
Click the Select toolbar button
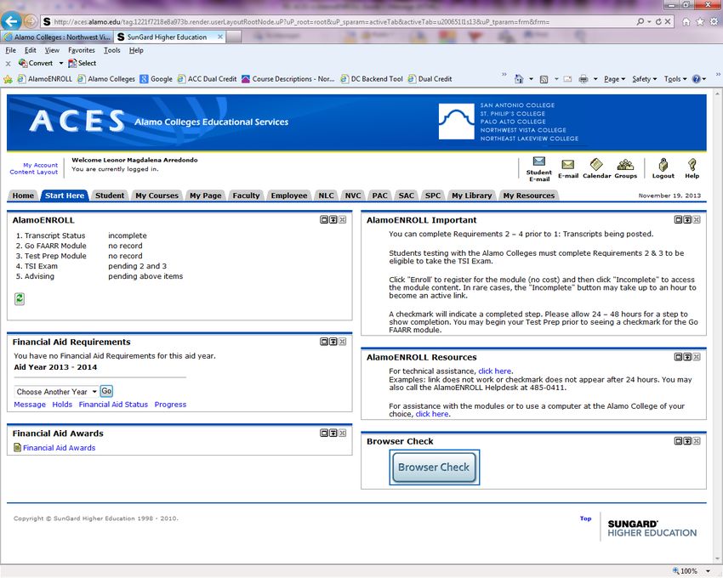[82, 64]
